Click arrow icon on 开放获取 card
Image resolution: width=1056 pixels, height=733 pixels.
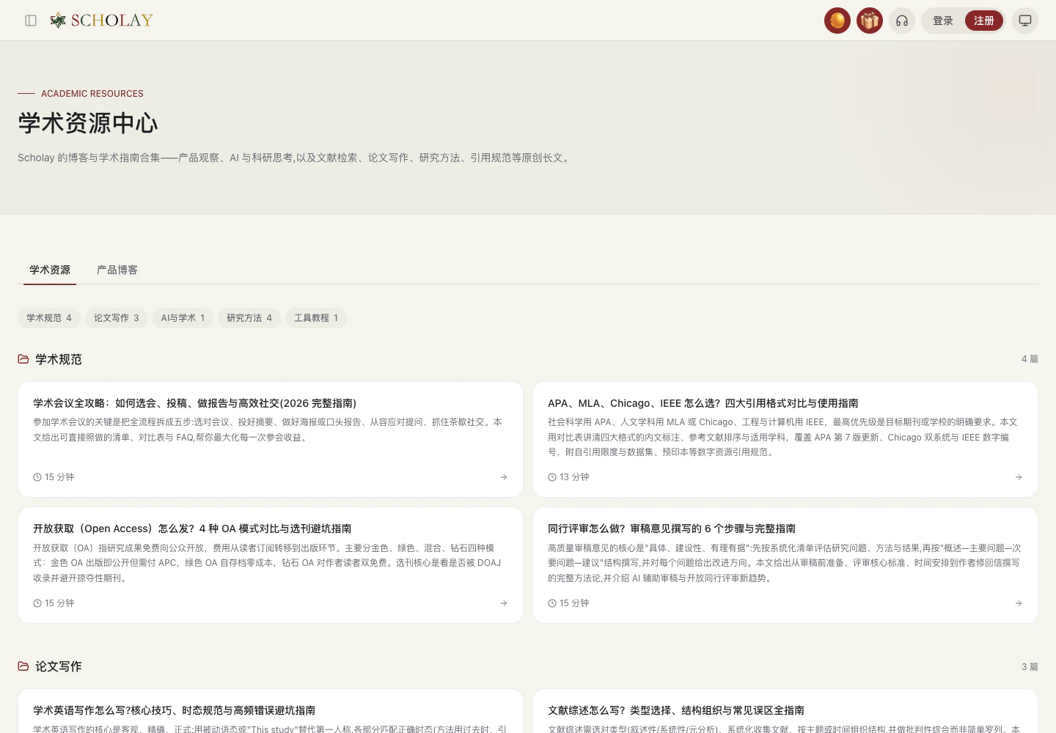pyautogui.click(x=504, y=603)
